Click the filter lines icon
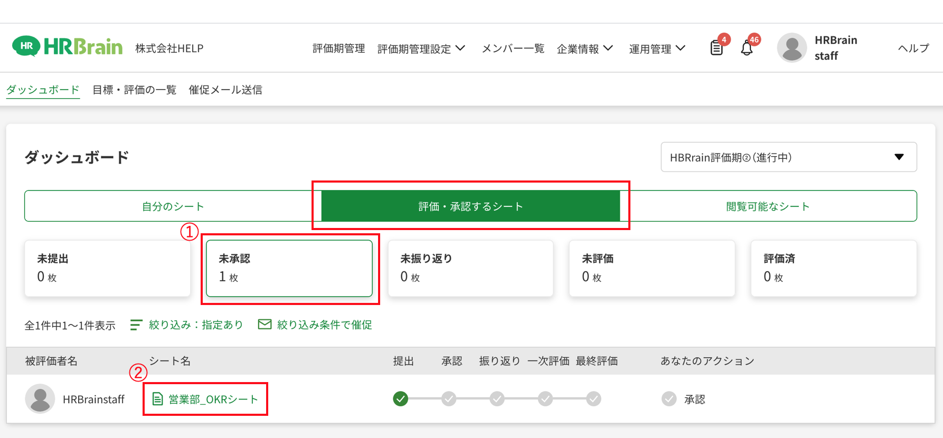 coord(136,325)
